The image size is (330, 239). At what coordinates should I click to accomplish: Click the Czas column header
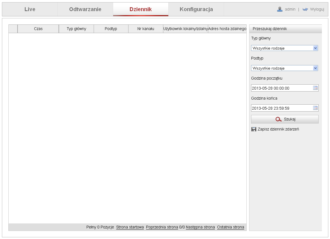[38, 29]
